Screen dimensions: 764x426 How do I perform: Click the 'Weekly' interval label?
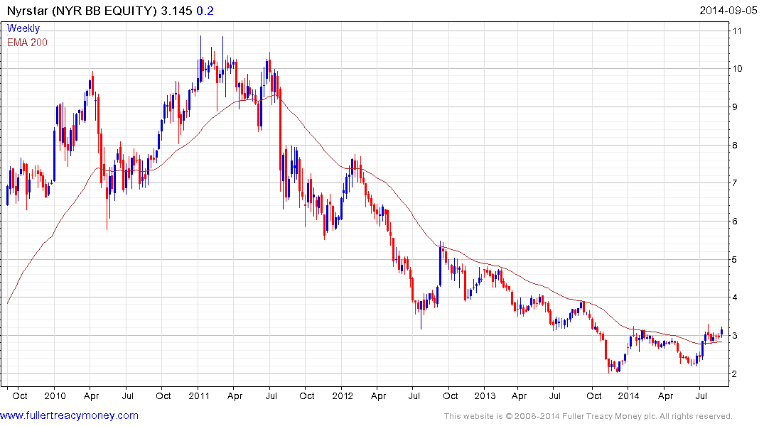click(23, 28)
